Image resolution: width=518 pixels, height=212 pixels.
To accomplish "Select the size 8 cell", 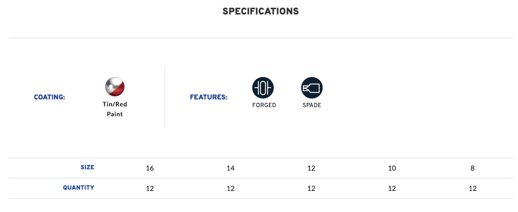I will pyautogui.click(x=472, y=168).
